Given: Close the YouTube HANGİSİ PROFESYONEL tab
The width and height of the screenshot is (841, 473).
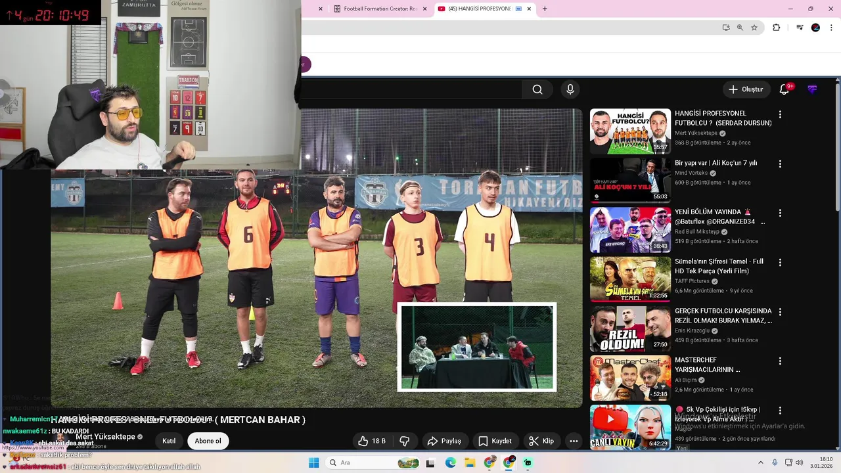Looking at the screenshot, I should (528, 9).
